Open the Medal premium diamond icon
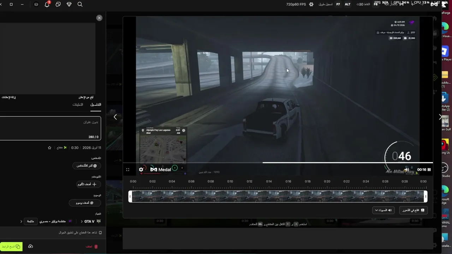Viewport: 452px width, 254px height. (x=69, y=4)
